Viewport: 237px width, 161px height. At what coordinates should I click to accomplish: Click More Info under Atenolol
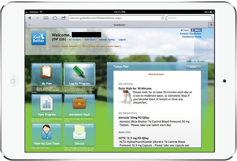tap(125, 132)
